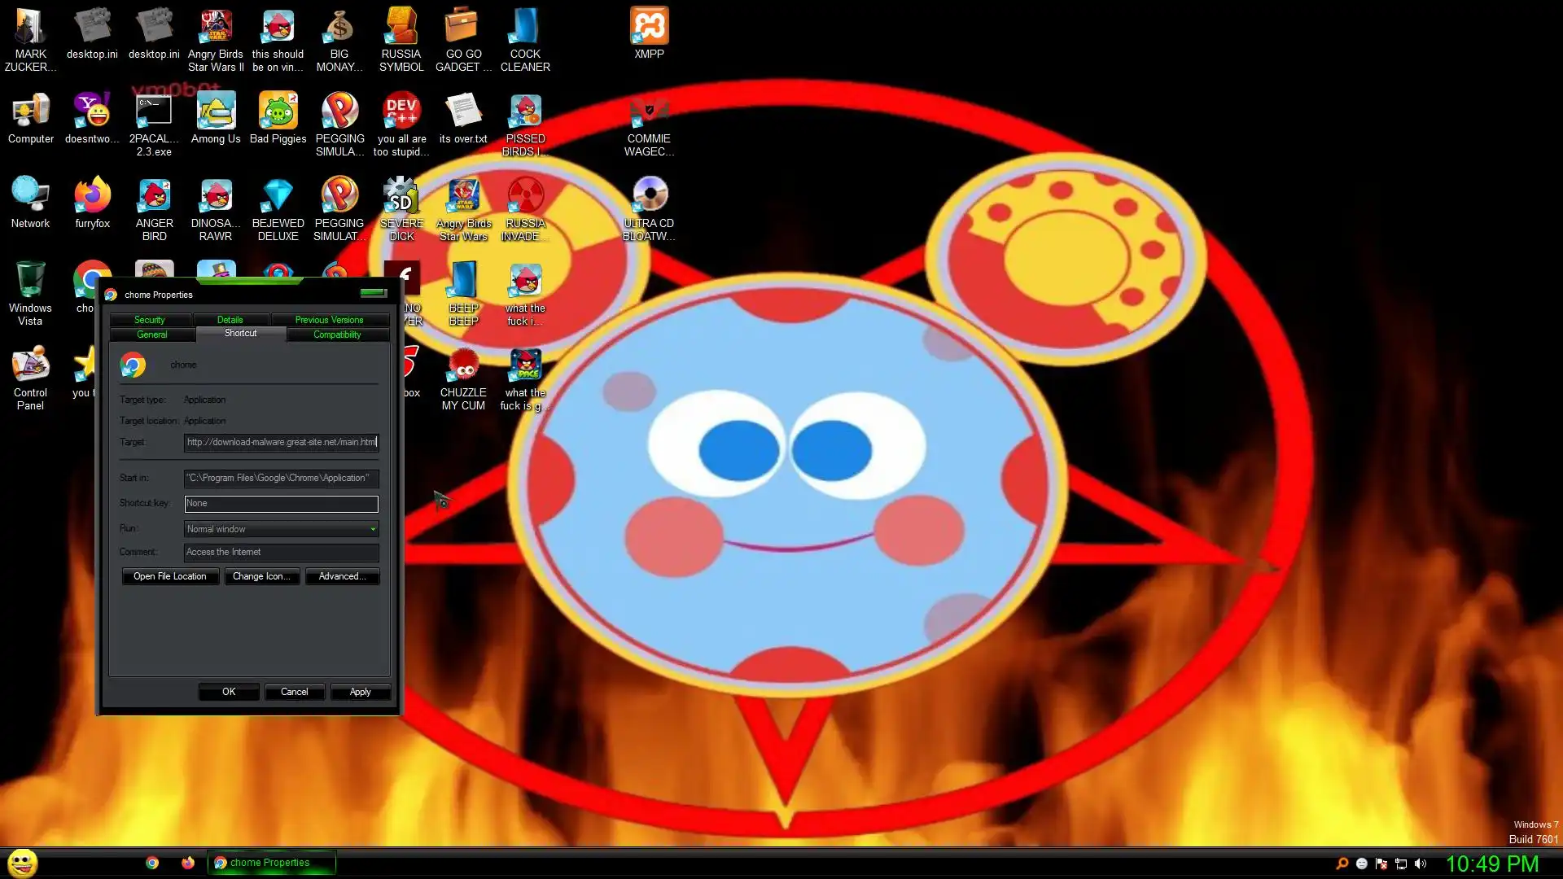Viewport: 1563px width, 879px height.
Task: Click the Firefox taskbar quick-launch icon
Action: 188,863
